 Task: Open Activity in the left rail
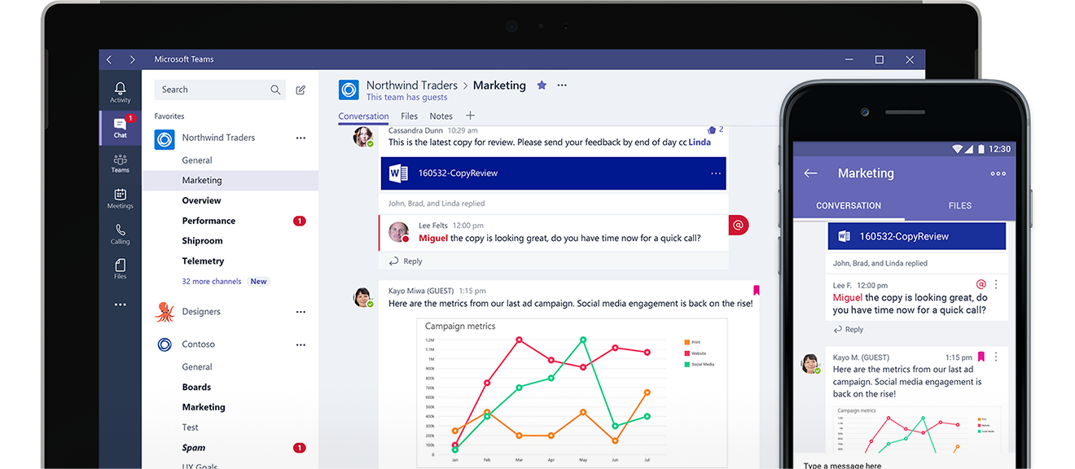click(x=121, y=92)
